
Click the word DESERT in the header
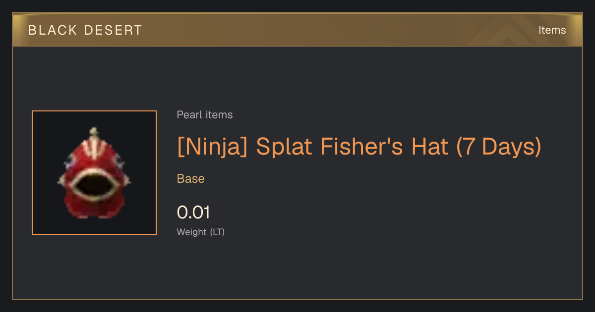(x=114, y=30)
